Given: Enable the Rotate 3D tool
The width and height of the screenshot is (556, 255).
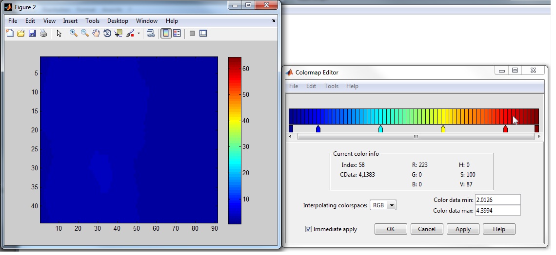Looking at the screenshot, I should click(x=107, y=34).
